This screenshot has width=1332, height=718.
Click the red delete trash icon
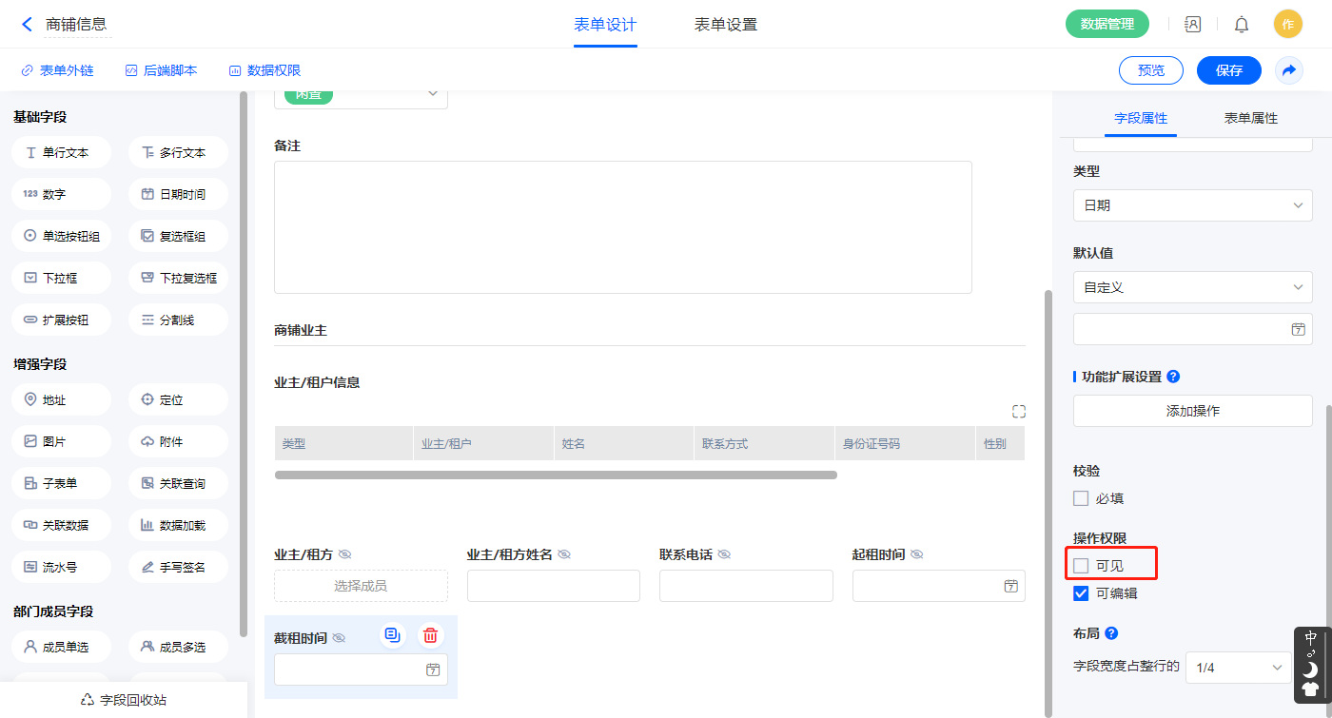tap(430, 635)
